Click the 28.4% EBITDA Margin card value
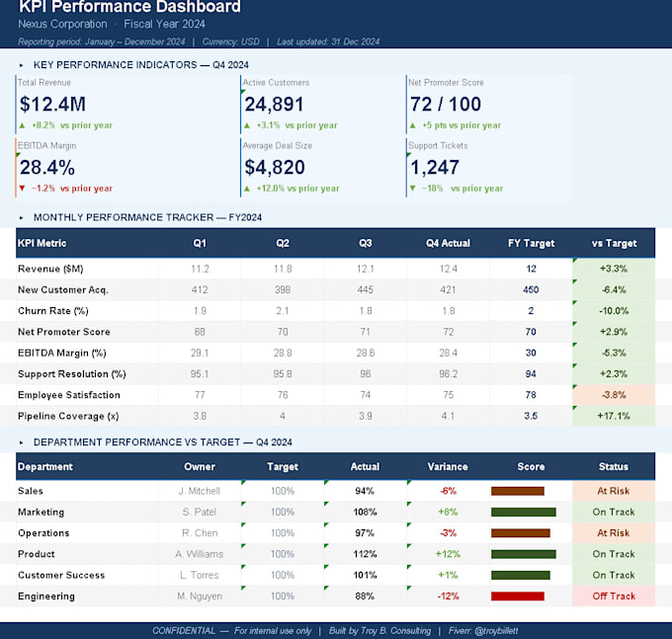 click(x=47, y=167)
